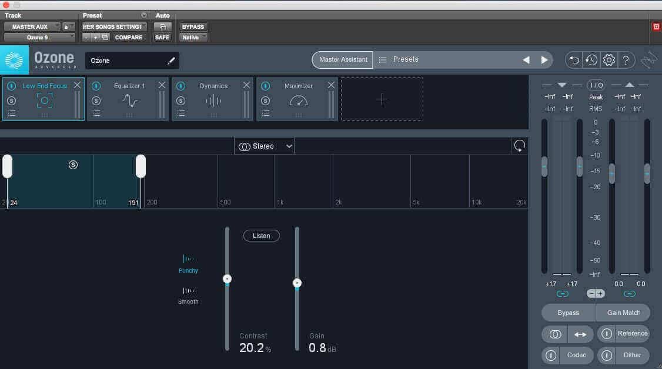Toggle output channel link icon
This screenshot has height=369, width=662.
(630, 294)
